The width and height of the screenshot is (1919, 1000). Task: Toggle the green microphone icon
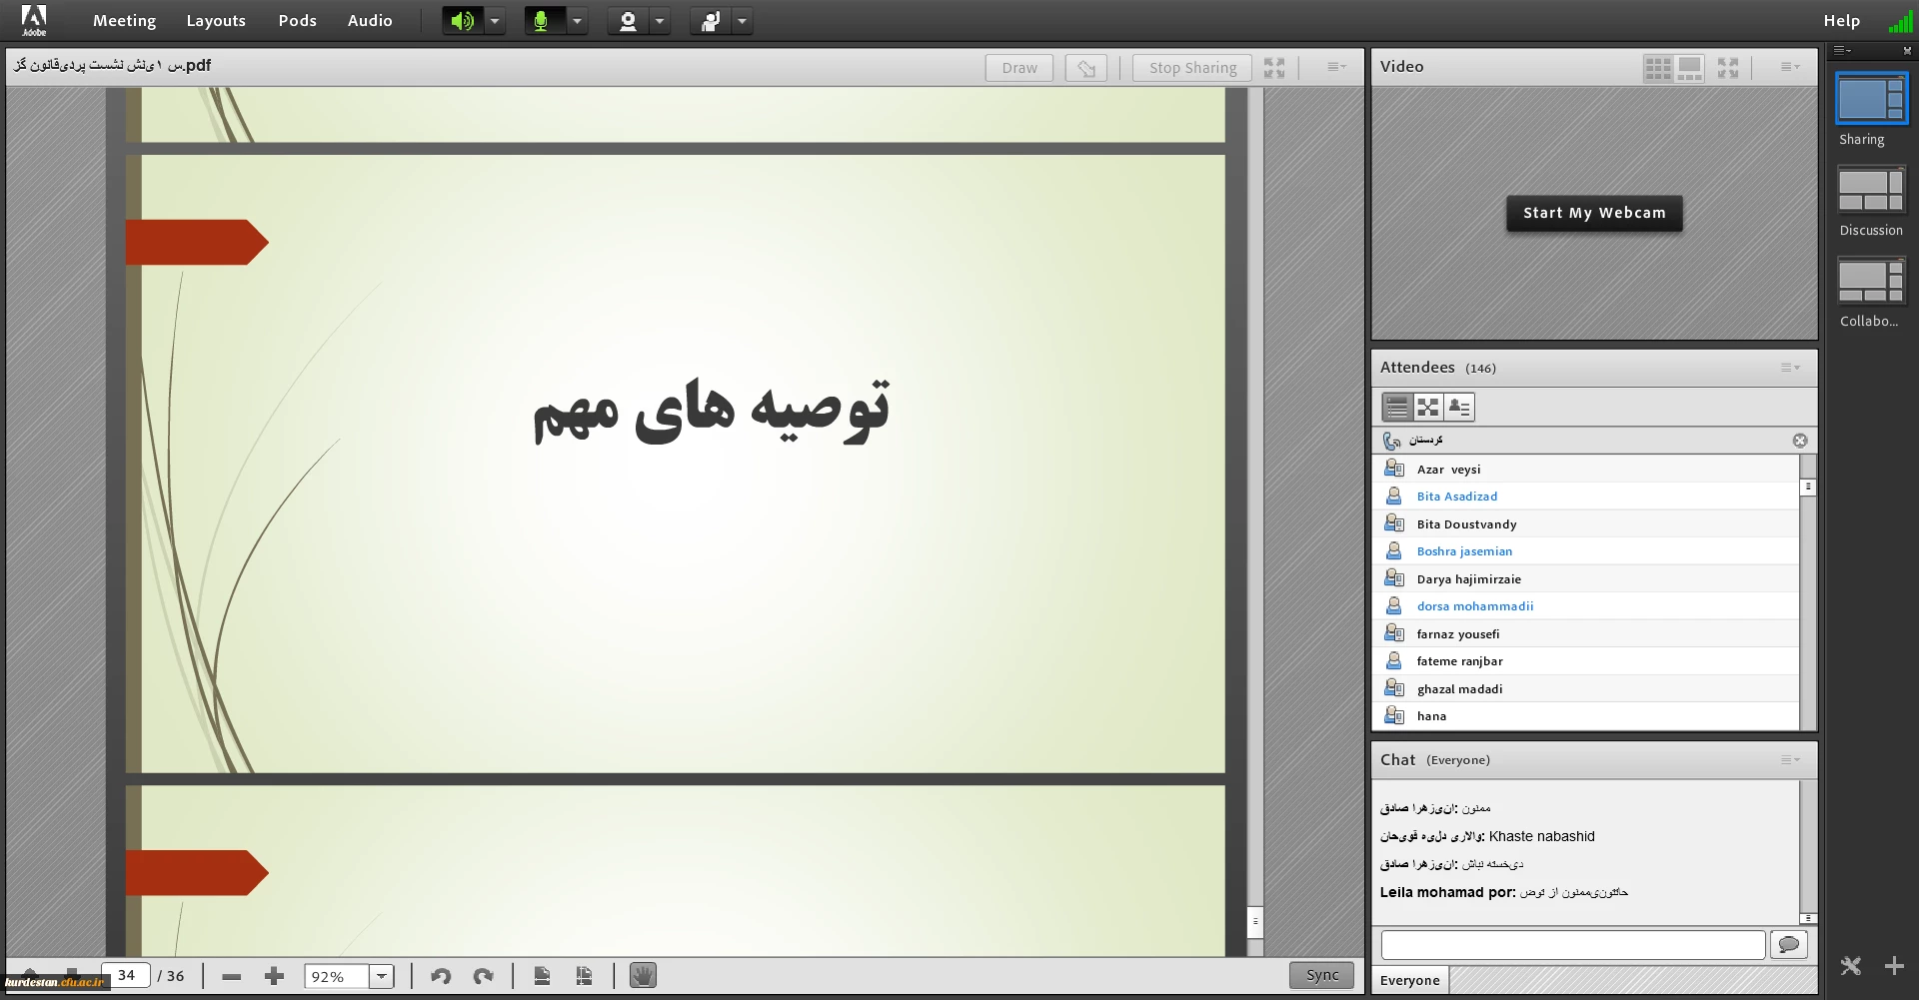[543, 21]
